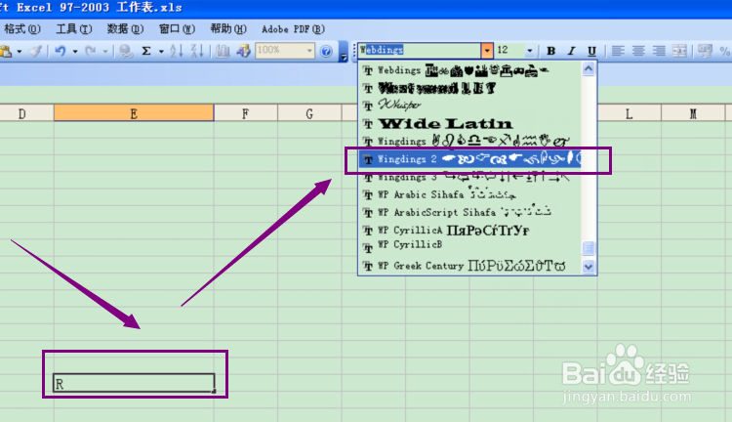The width and height of the screenshot is (732, 422).
Task: Select column L header
Action: pos(629,113)
